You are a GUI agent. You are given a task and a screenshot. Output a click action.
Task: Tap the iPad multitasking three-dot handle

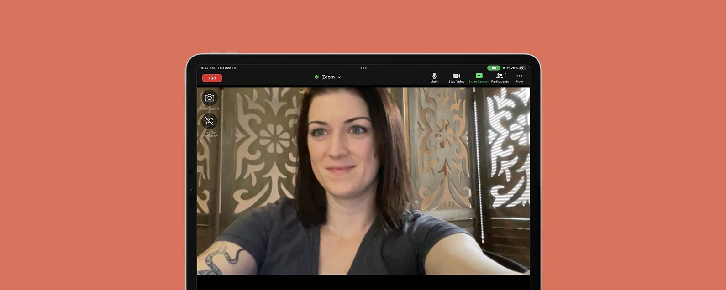click(363, 68)
